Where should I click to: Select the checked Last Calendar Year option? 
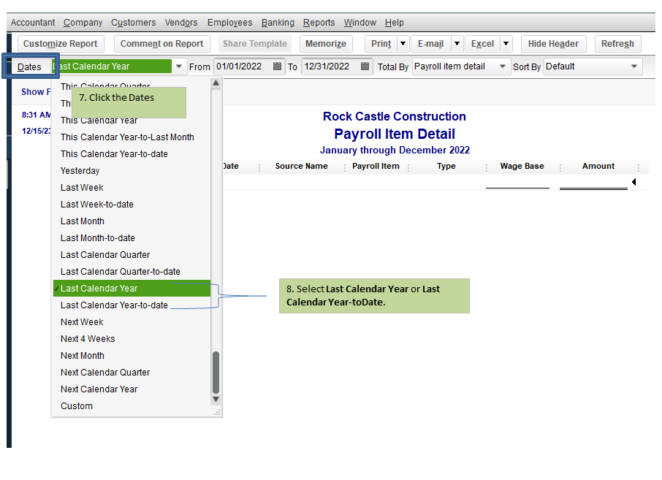pos(132,289)
